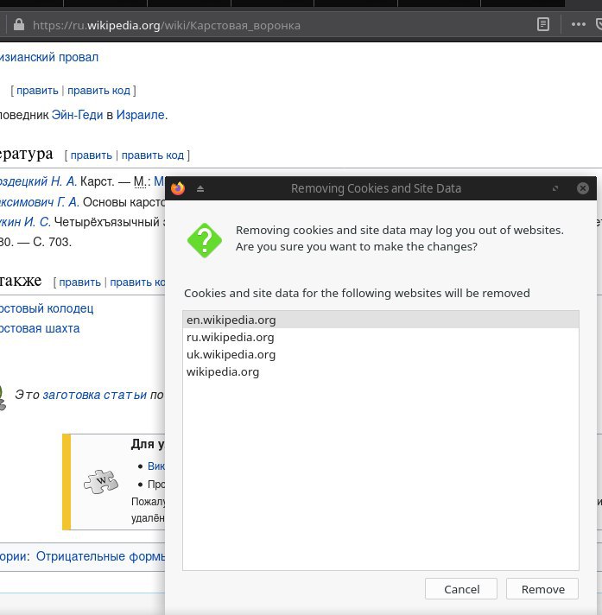The height and width of the screenshot is (615, 602).
Task: Click править код next to the ература heading
Action: coord(153,155)
